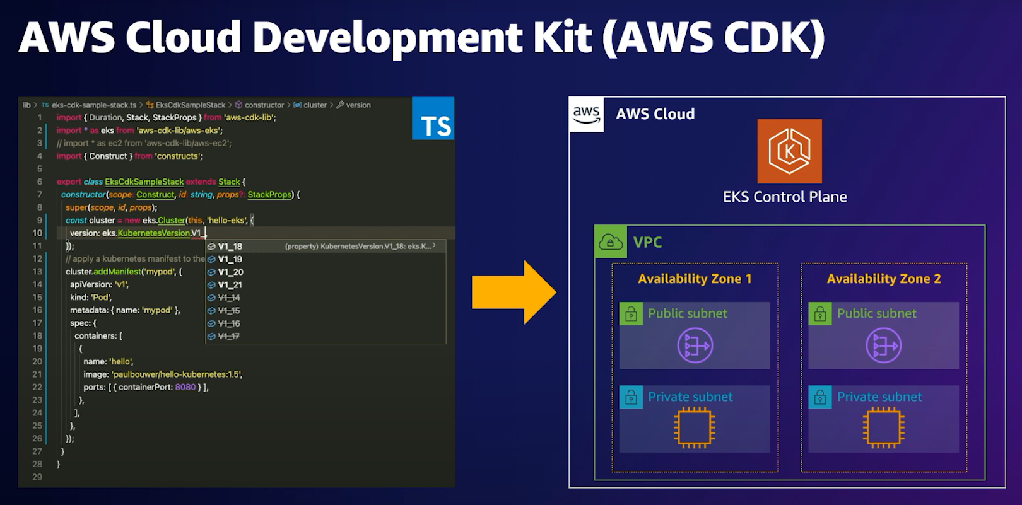
Task: Click property icon beside V1_21 suggestion
Action: (x=212, y=285)
